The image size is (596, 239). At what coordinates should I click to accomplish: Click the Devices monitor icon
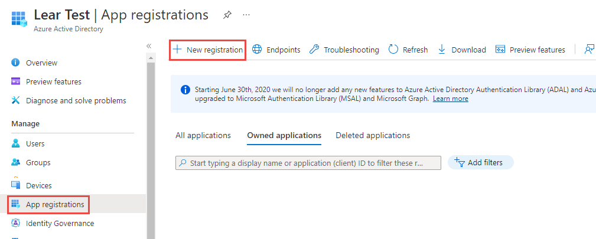(x=15, y=185)
